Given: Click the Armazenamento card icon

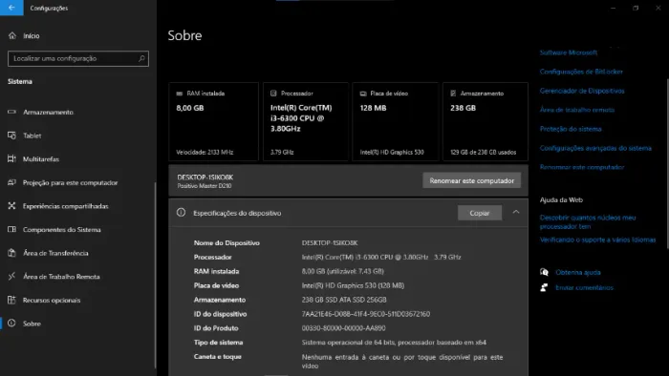Looking at the screenshot, I should point(453,94).
